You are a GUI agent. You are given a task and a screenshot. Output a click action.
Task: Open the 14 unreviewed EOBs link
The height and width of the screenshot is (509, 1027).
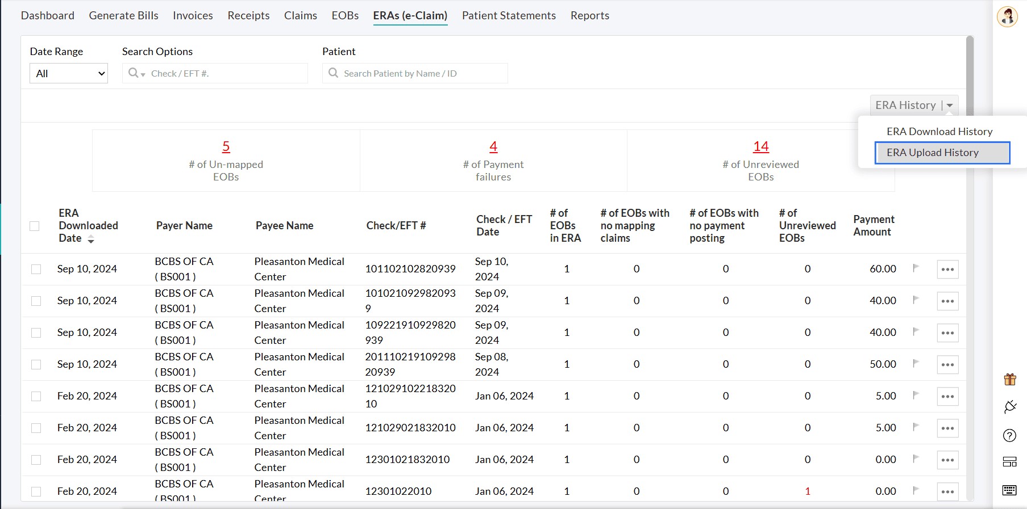(x=761, y=146)
